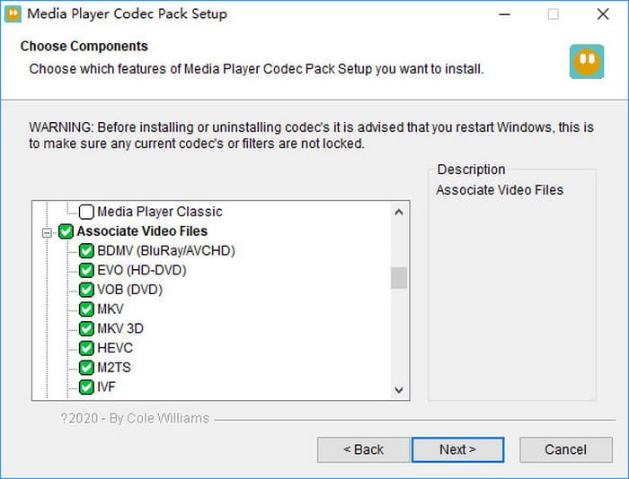Enable the Media Player Classic checkbox
This screenshot has height=479, width=629.
point(86,212)
